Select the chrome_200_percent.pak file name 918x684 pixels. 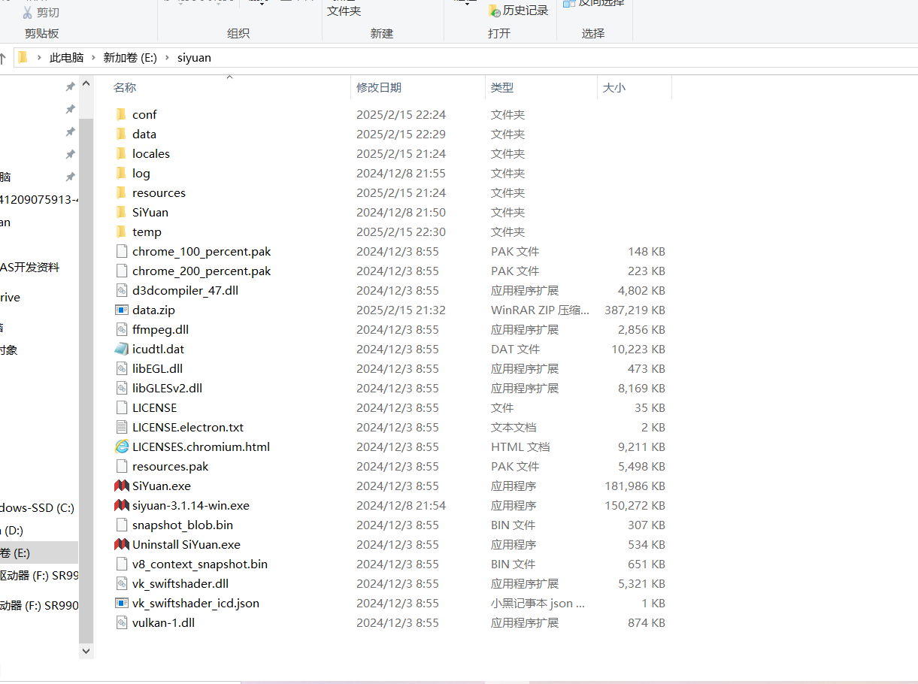[201, 271]
